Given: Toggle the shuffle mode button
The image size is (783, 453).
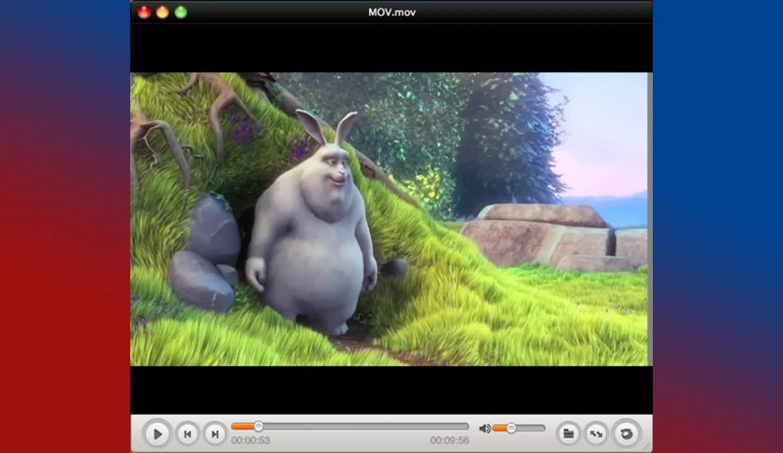Looking at the screenshot, I should click(597, 433).
